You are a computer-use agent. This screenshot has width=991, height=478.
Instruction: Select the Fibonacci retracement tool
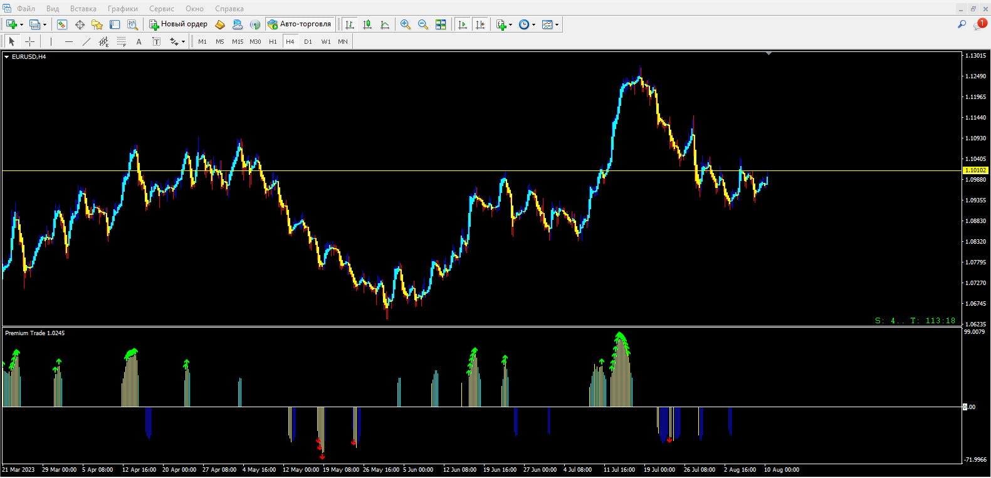[x=122, y=41]
